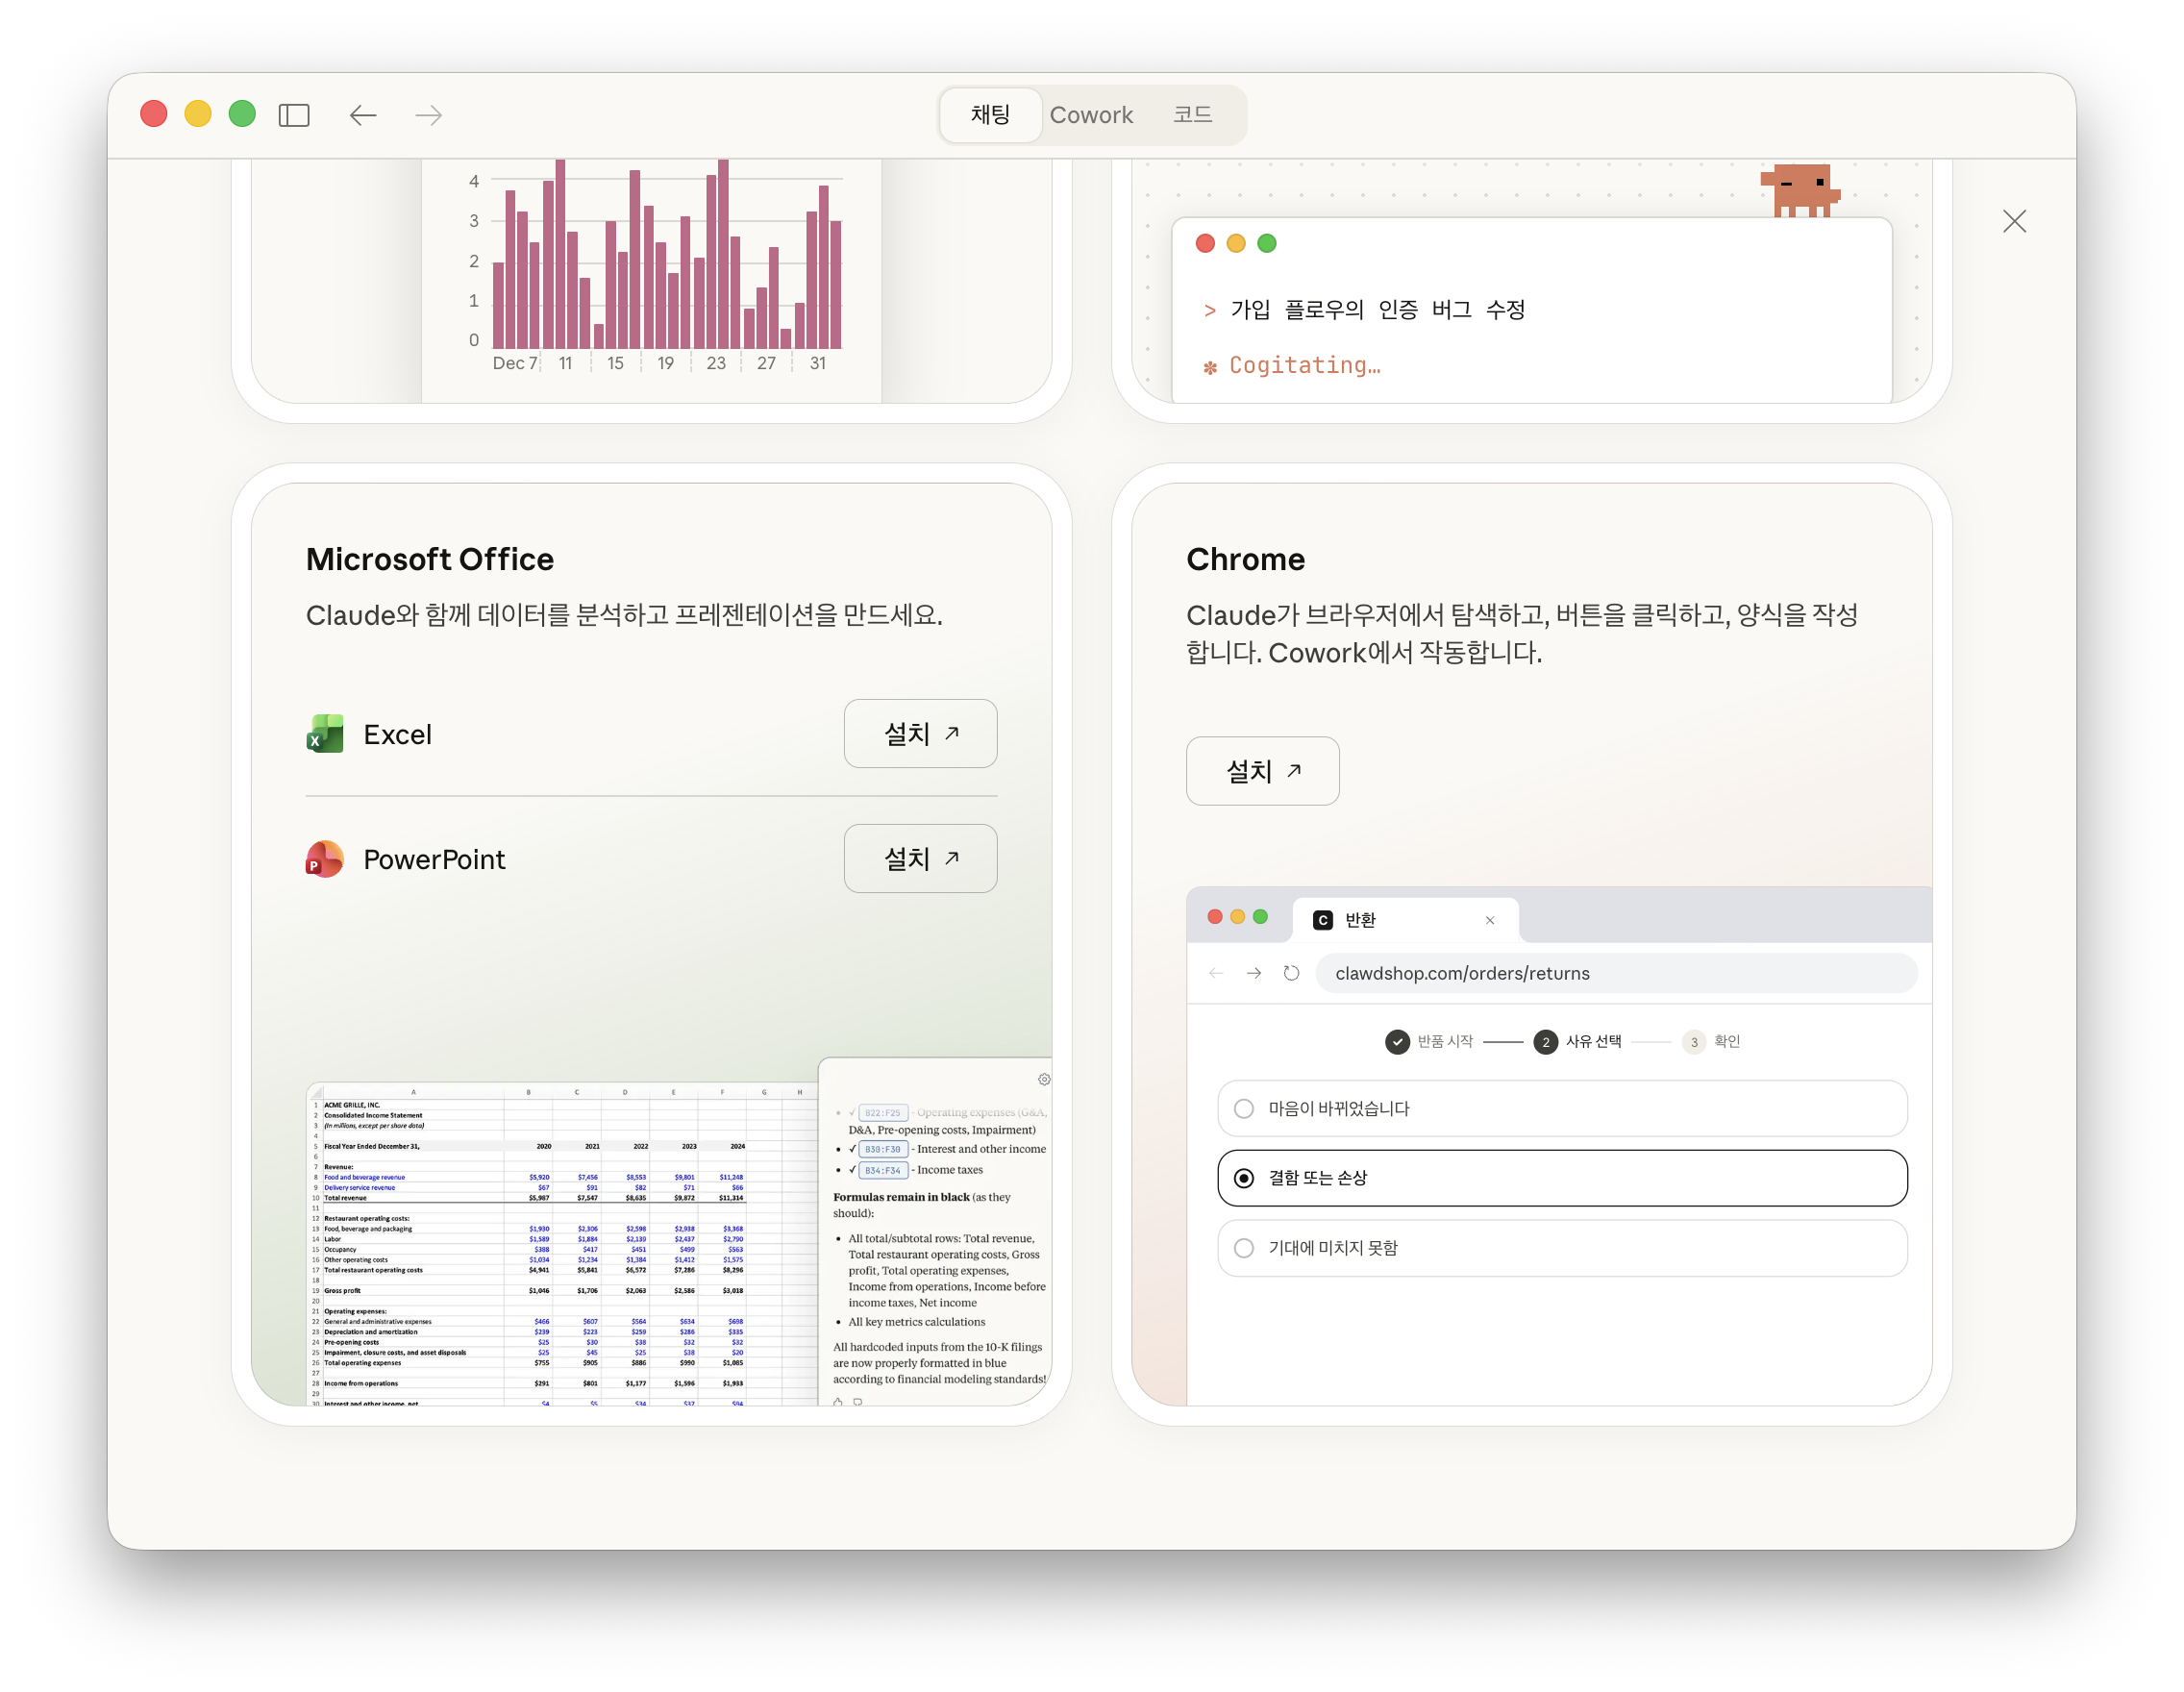
Task: Click the gear icon in spreadsheet panel
Action: pyautogui.click(x=1043, y=1079)
